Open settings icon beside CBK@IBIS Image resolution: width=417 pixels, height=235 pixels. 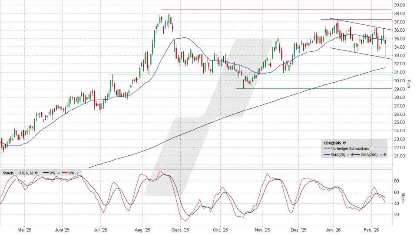pos(344,143)
